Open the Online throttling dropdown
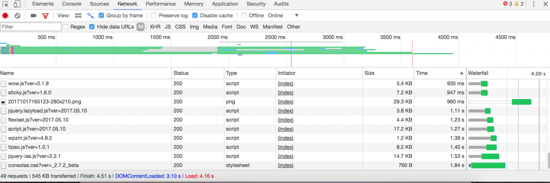The width and height of the screenshot is (550, 183). [283, 15]
